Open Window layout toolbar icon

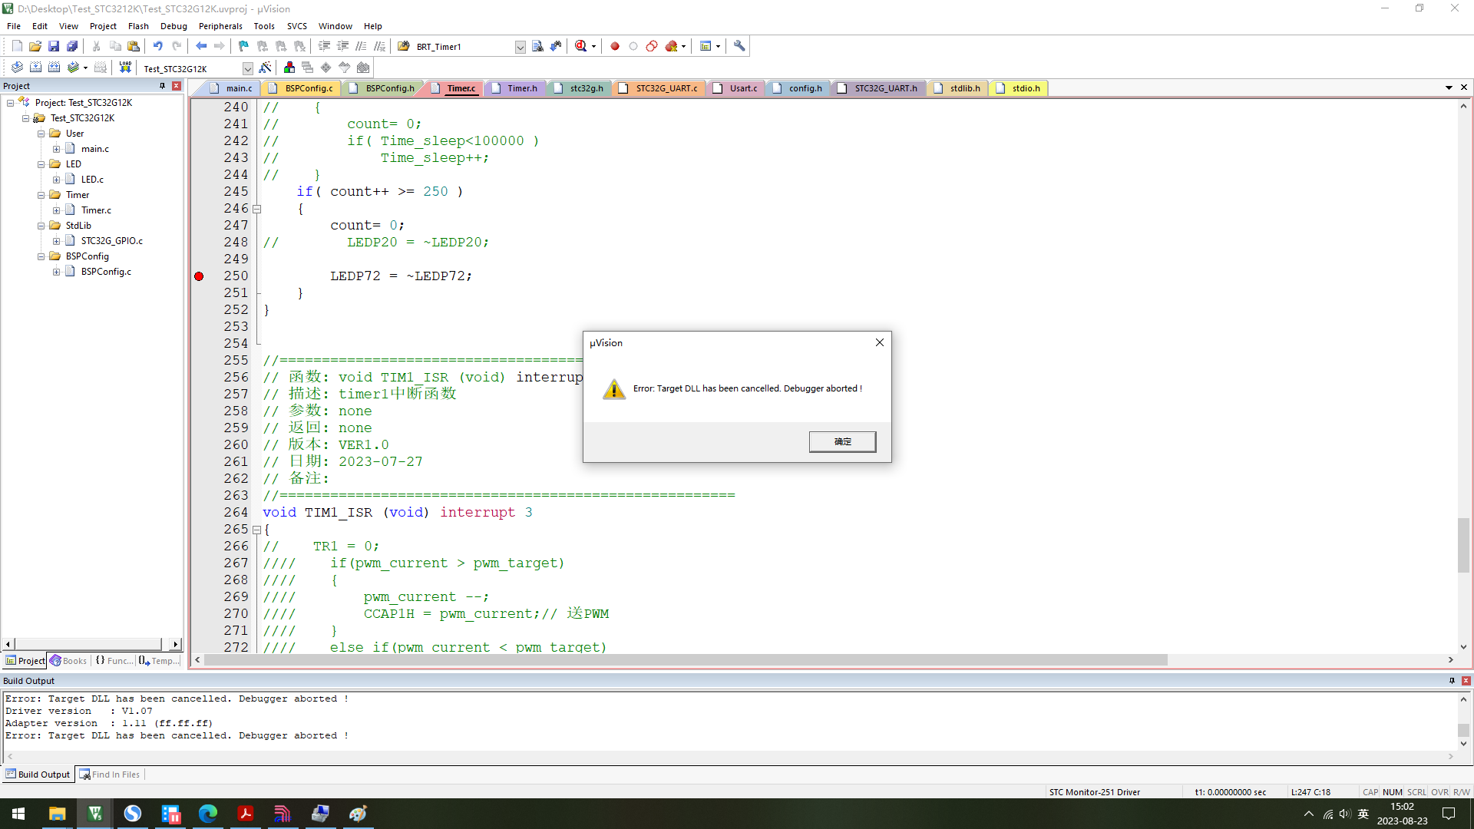coord(706,46)
